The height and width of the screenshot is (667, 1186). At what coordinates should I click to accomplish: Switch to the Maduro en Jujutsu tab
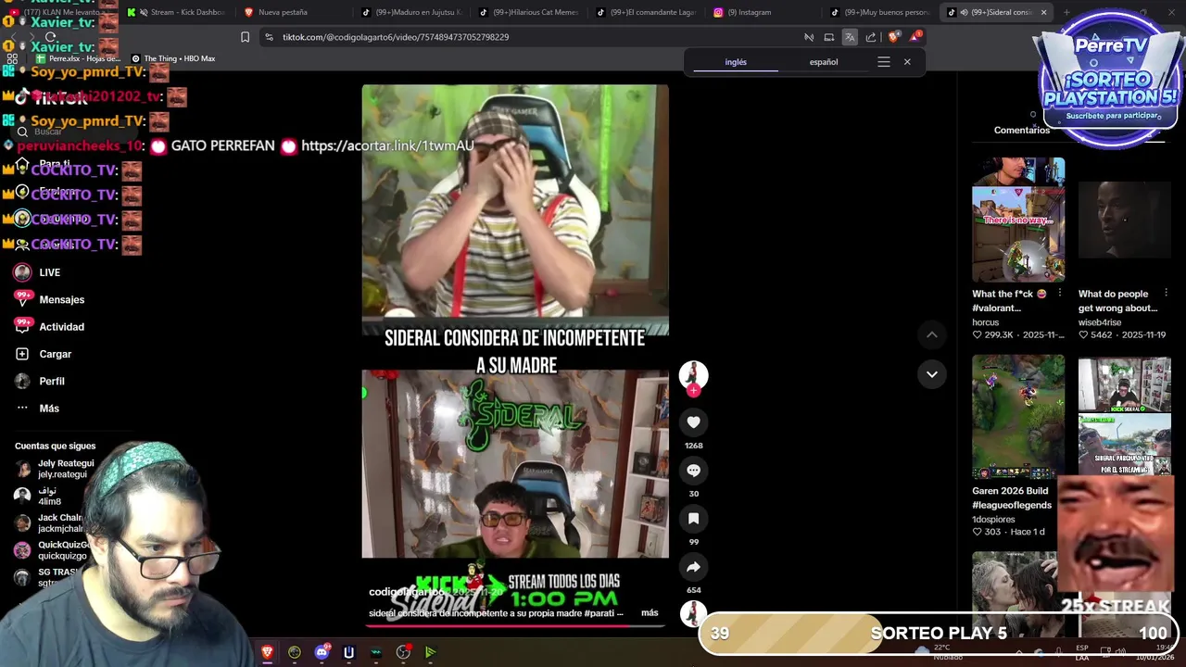(412, 12)
